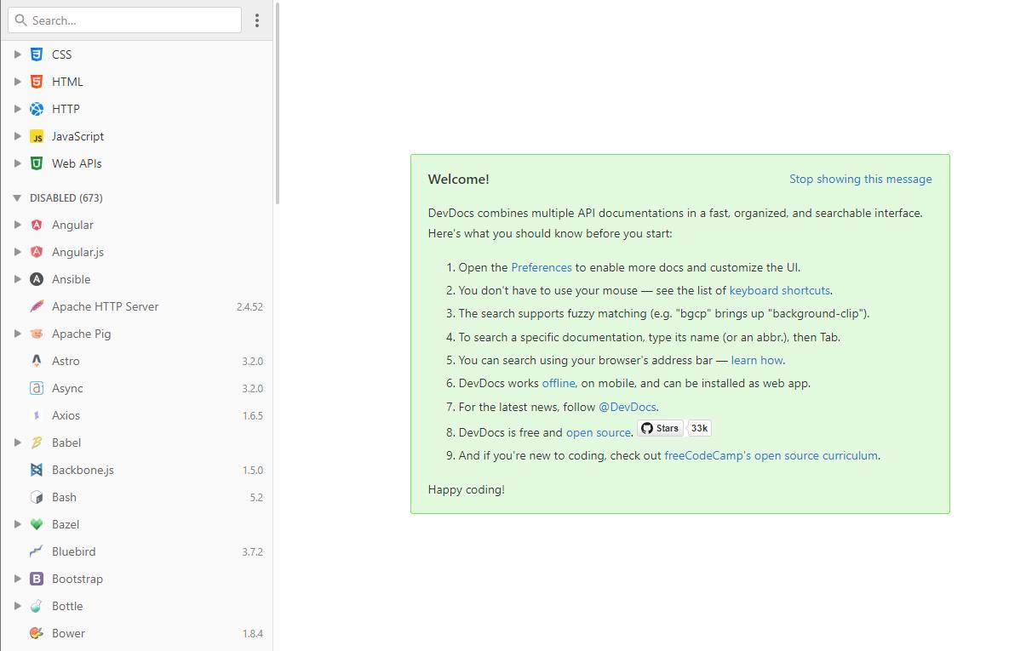Click the learn how link
The height and width of the screenshot is (651, 1026).
pyautogui.click(x=756, y=360)
